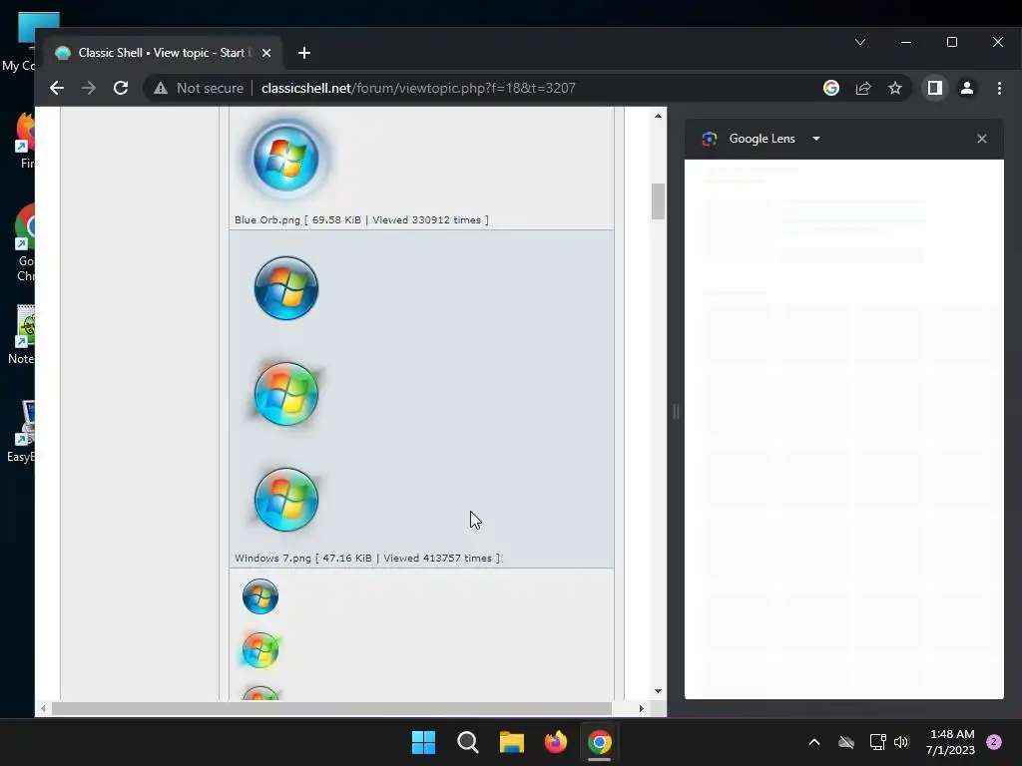Screen dimensions: 1022x766
Task: Click the Blue Orb glowing start button image
Action: tap(286, 159)
